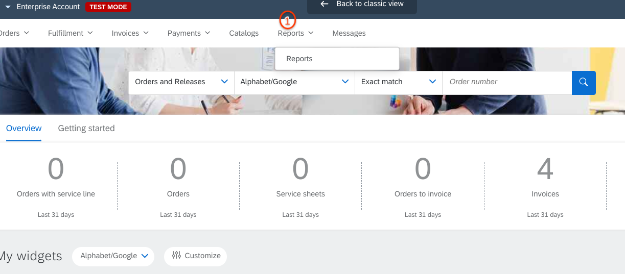625x274 pixels.
Task: Open the Orders and Releases dropdown
Action: 181,82
